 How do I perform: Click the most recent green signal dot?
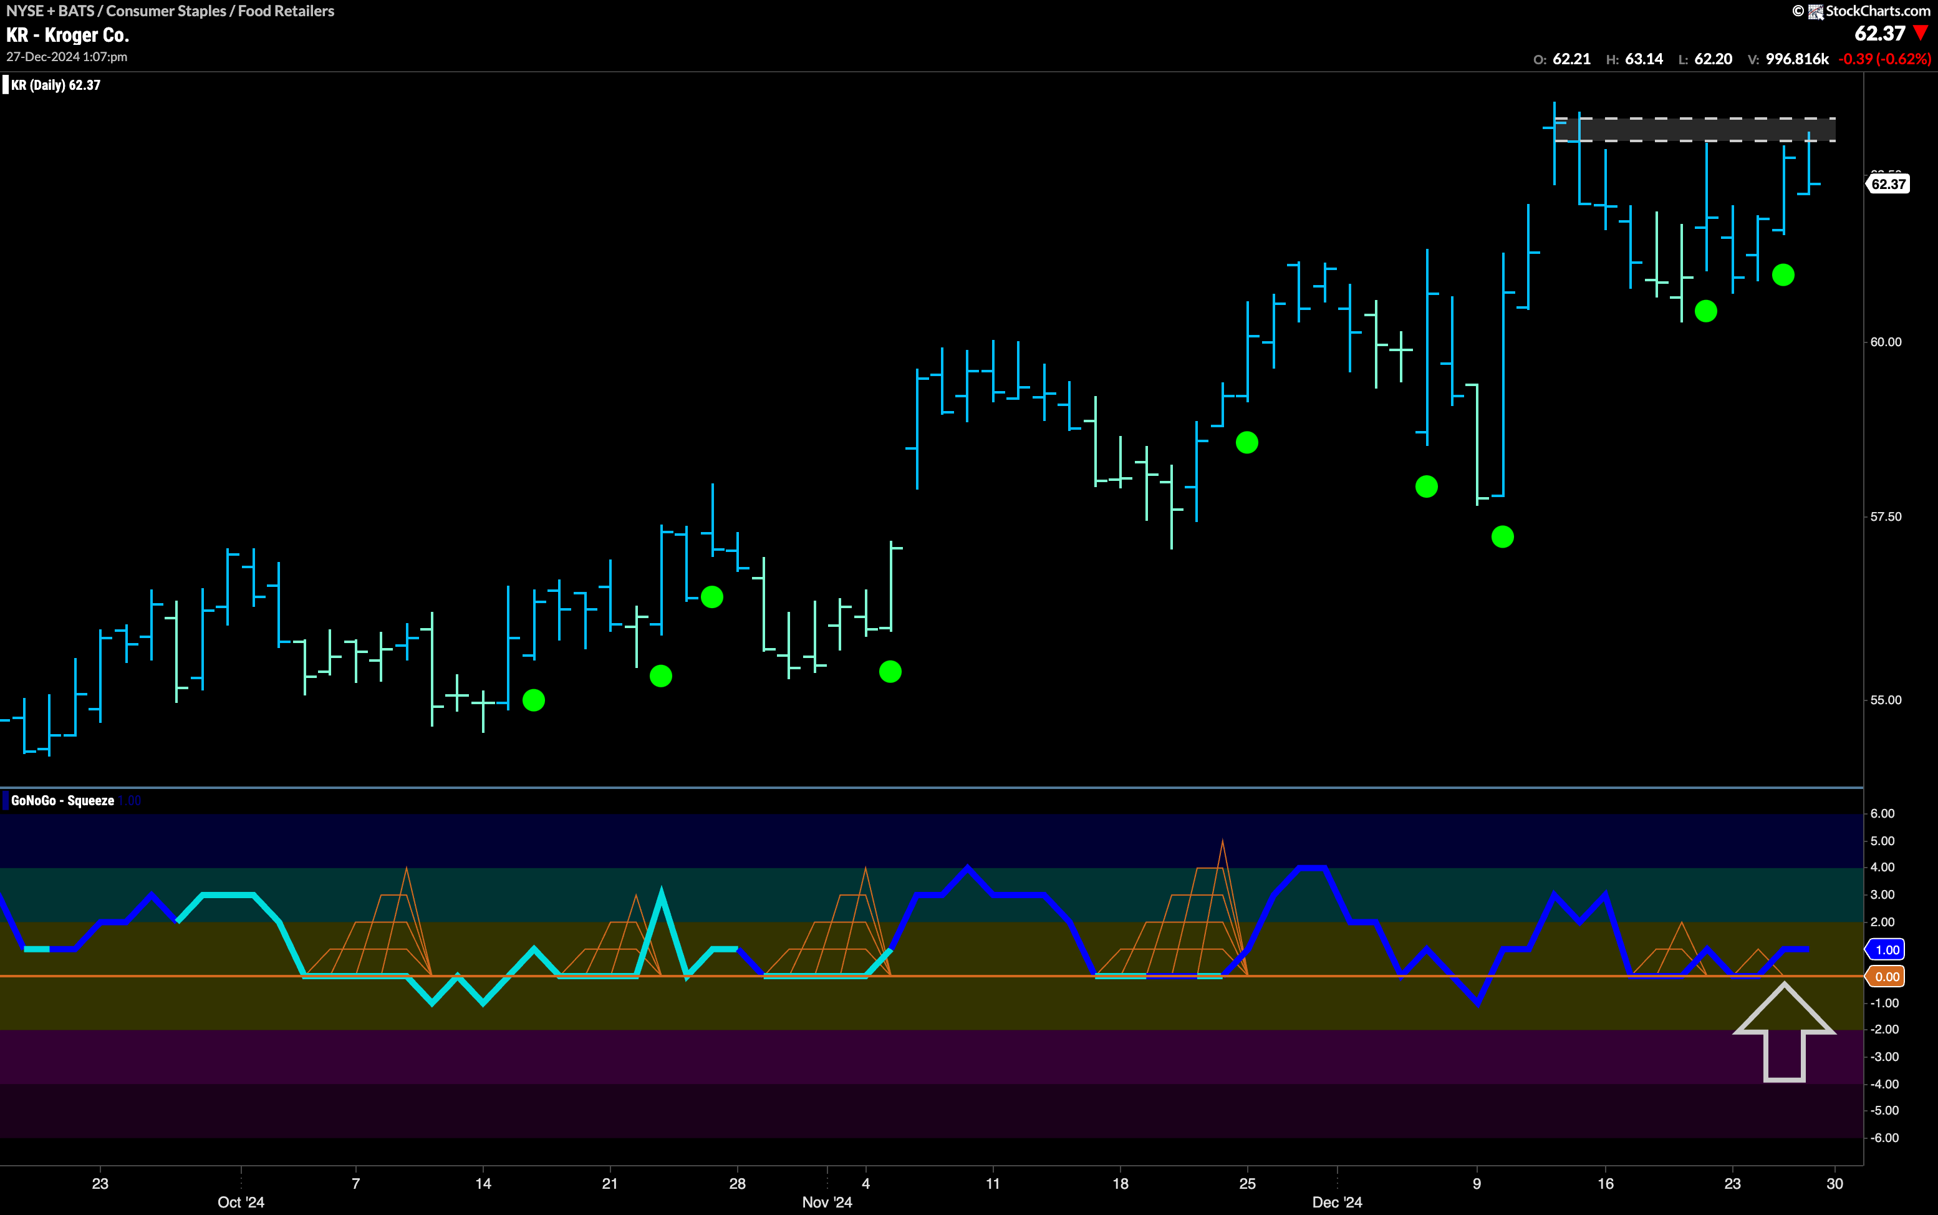1783,275
